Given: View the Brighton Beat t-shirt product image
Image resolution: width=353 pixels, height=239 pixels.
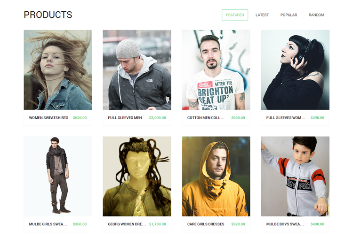Looking at the screenshot, I should [216, 70].
